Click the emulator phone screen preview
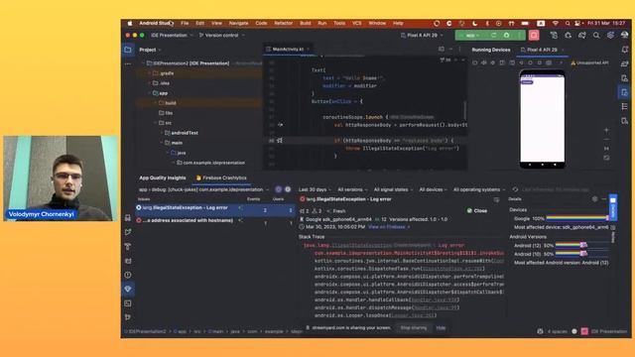This screenshot has height=357, width=635. coord(542,119)
